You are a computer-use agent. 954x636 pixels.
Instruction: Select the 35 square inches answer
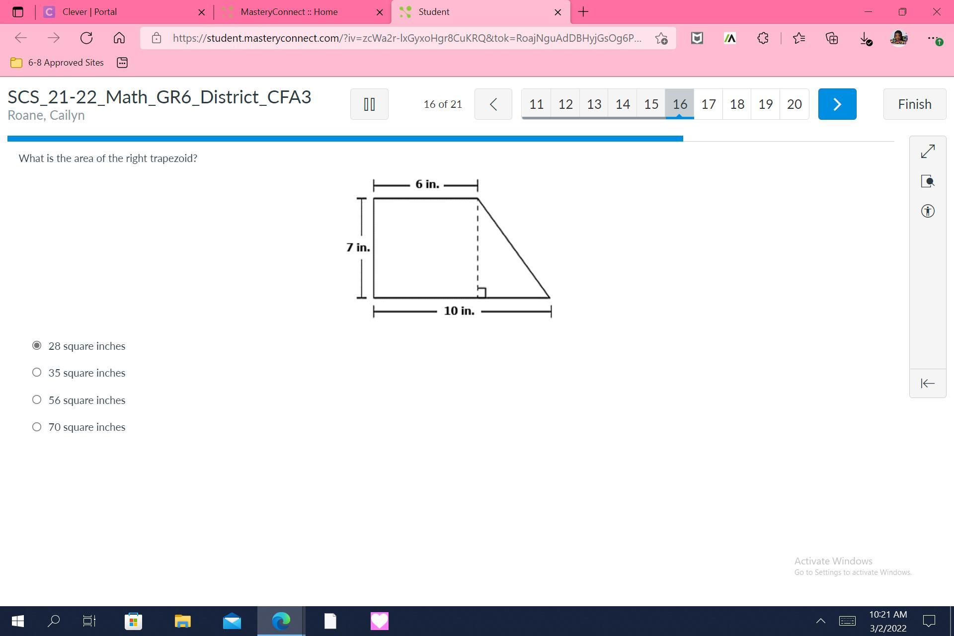pos(37,373)
